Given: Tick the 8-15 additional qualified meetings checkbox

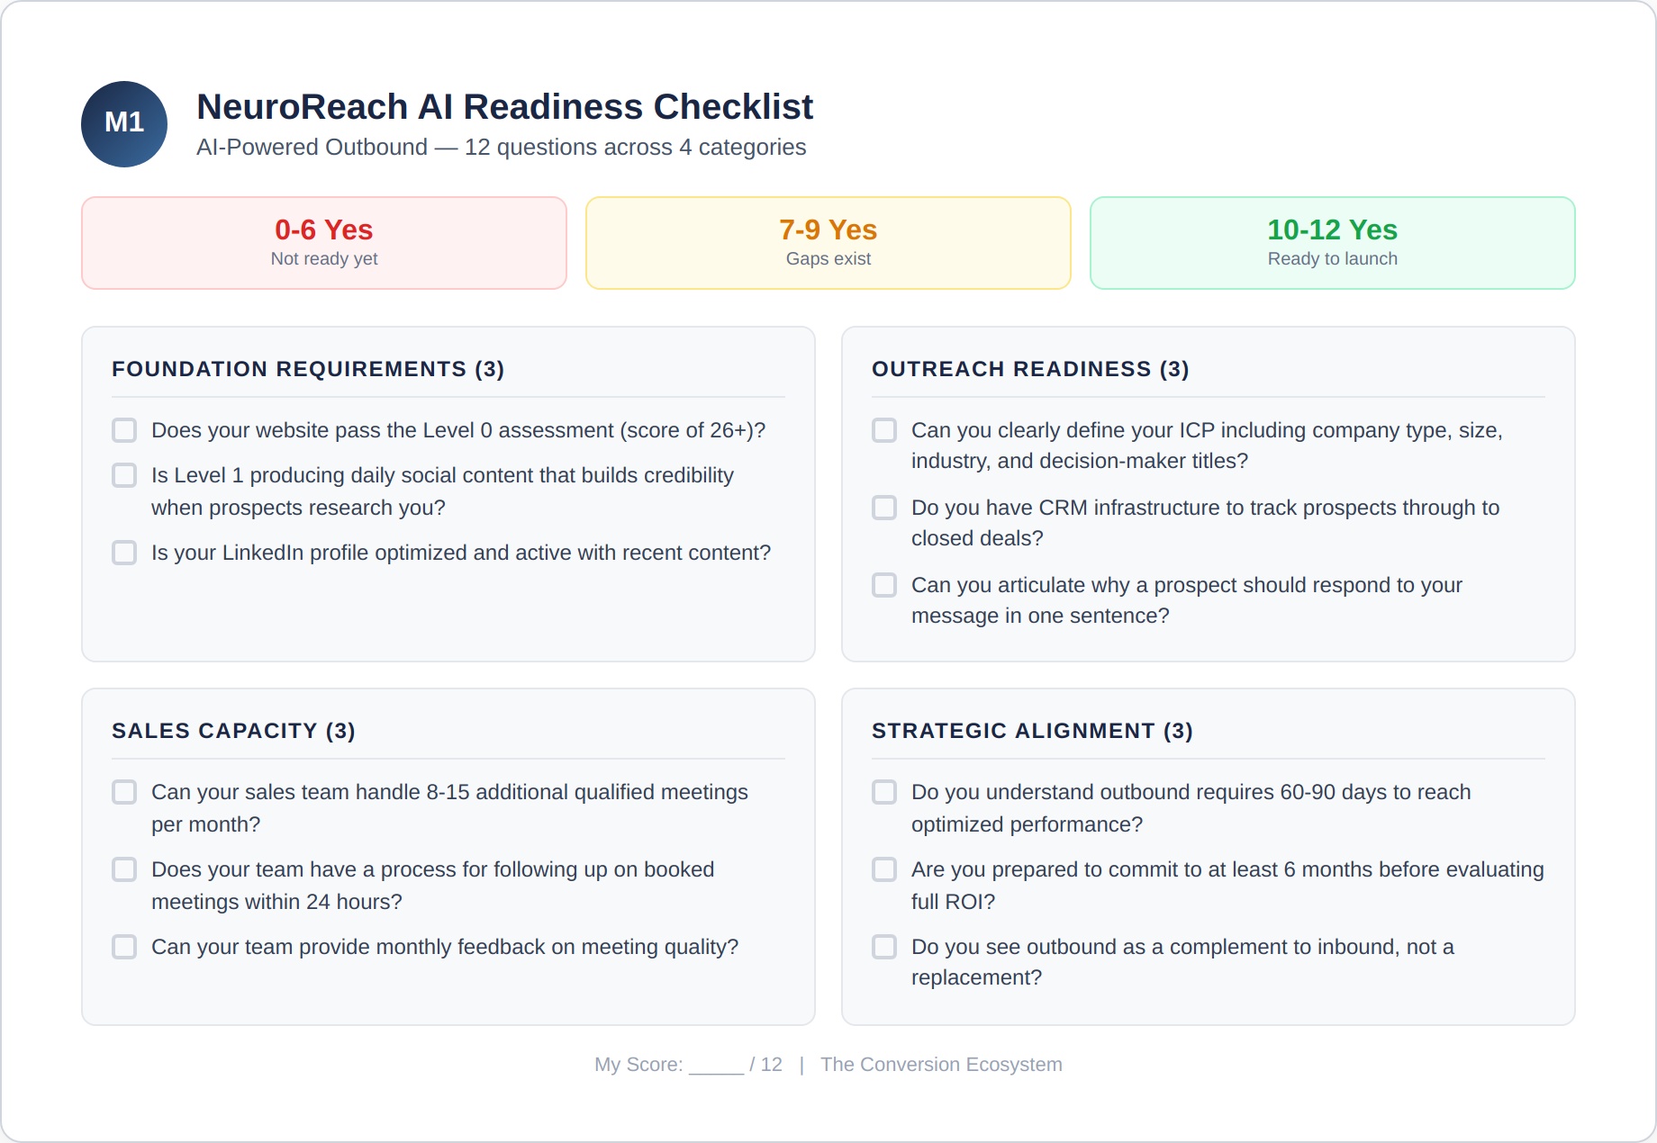Looking at the screenshot, I should [x=124, y=792].
